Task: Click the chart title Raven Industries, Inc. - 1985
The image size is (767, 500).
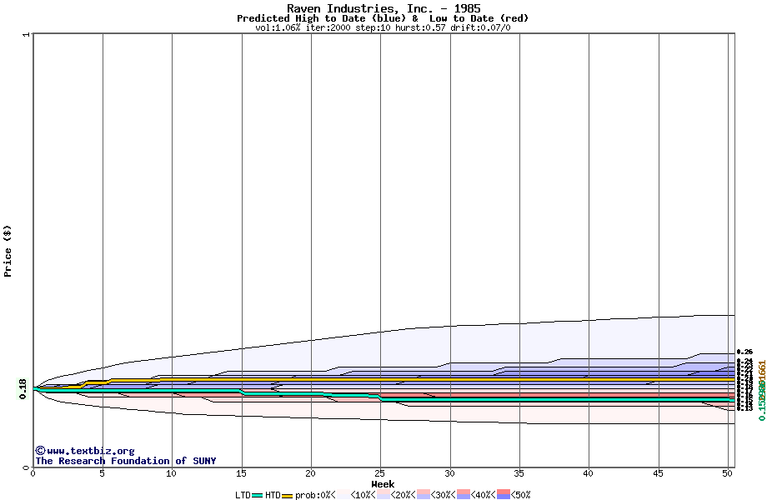Action: coord(383,8)
